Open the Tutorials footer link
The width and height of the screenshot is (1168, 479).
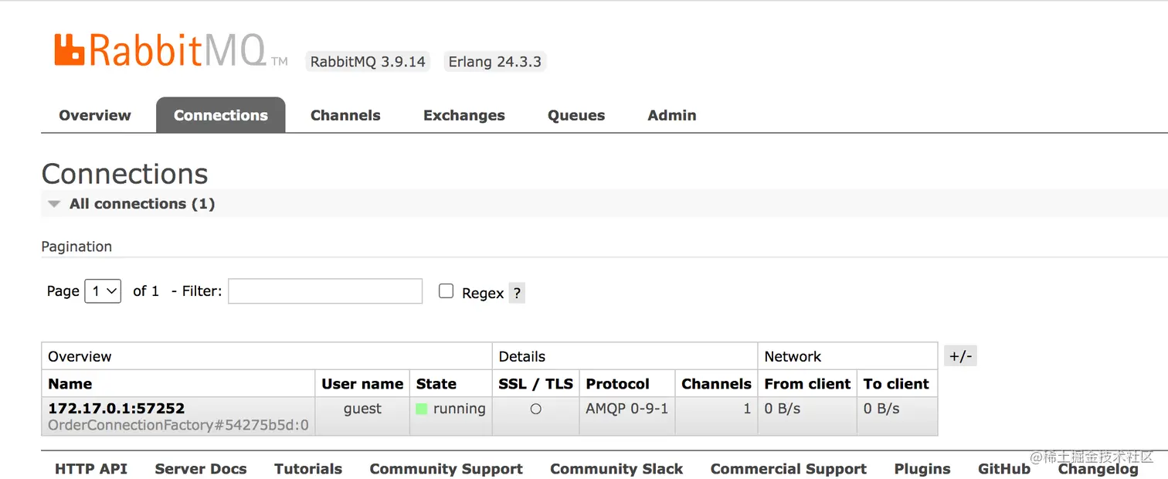tap(308, 469)
